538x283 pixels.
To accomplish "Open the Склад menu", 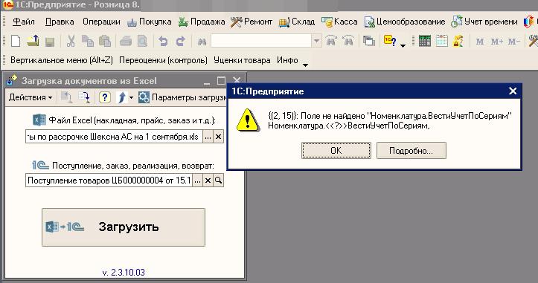I will [297, 22].
